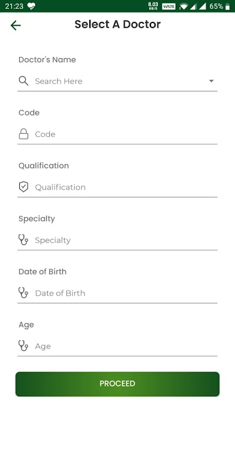Tap the PROCEED button
Screen dimensions: 235x471
tap(117, 384)
